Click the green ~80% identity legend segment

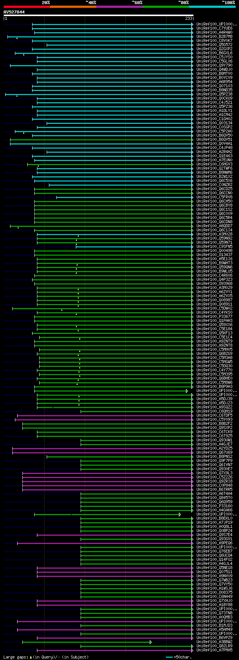click(x=165, y=7)
